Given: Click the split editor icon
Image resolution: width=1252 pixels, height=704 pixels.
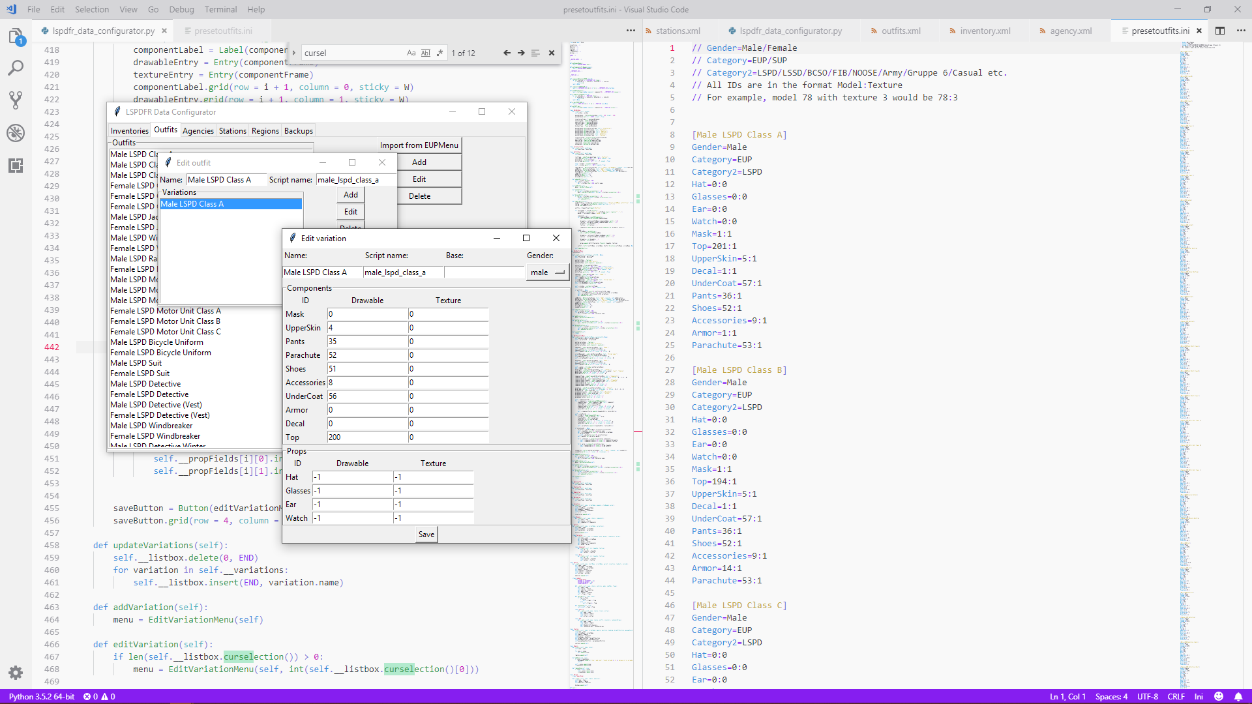Looking at the screenshot, I should click(x=1220, y=31).
